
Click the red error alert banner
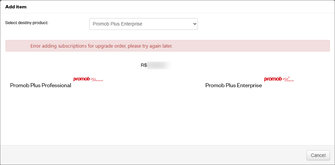[x=168, y=46]
